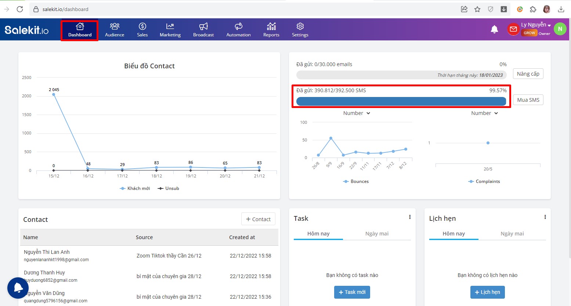The height and width of the screenshot is (306, 571).
Task: Click the site lock icon
Action: click(36, 9)
